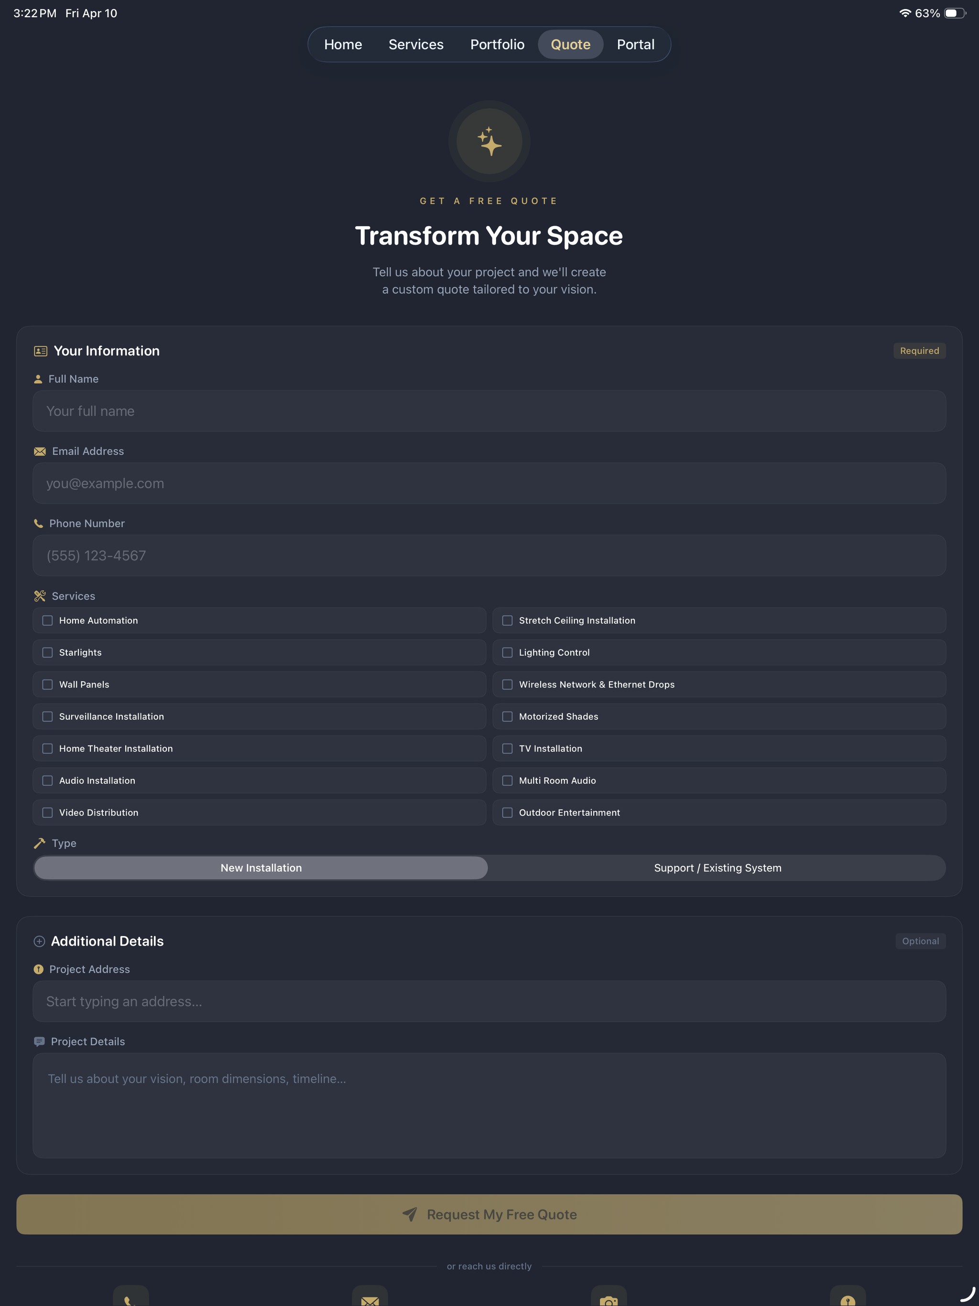Click the Phone Number input field
The width and height of the screenshot is (979, 1306).
pyautogui.click(x=489, y=555)
